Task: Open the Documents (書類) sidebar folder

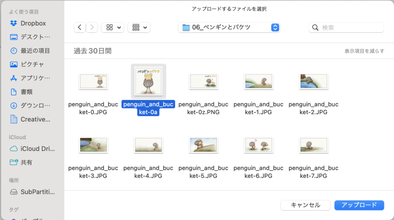Action: point(26,92)
